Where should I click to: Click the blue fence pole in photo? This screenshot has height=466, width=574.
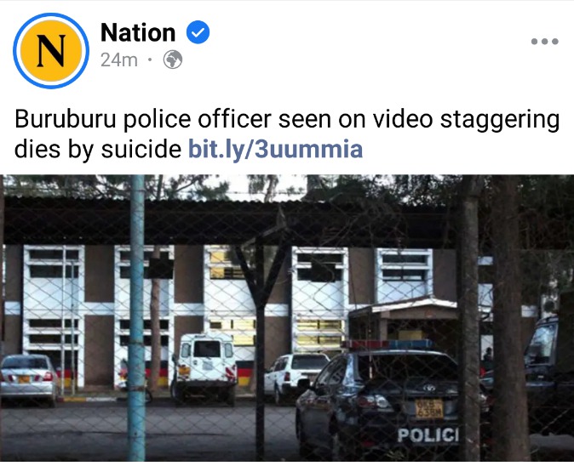click(x=136, y=318)
